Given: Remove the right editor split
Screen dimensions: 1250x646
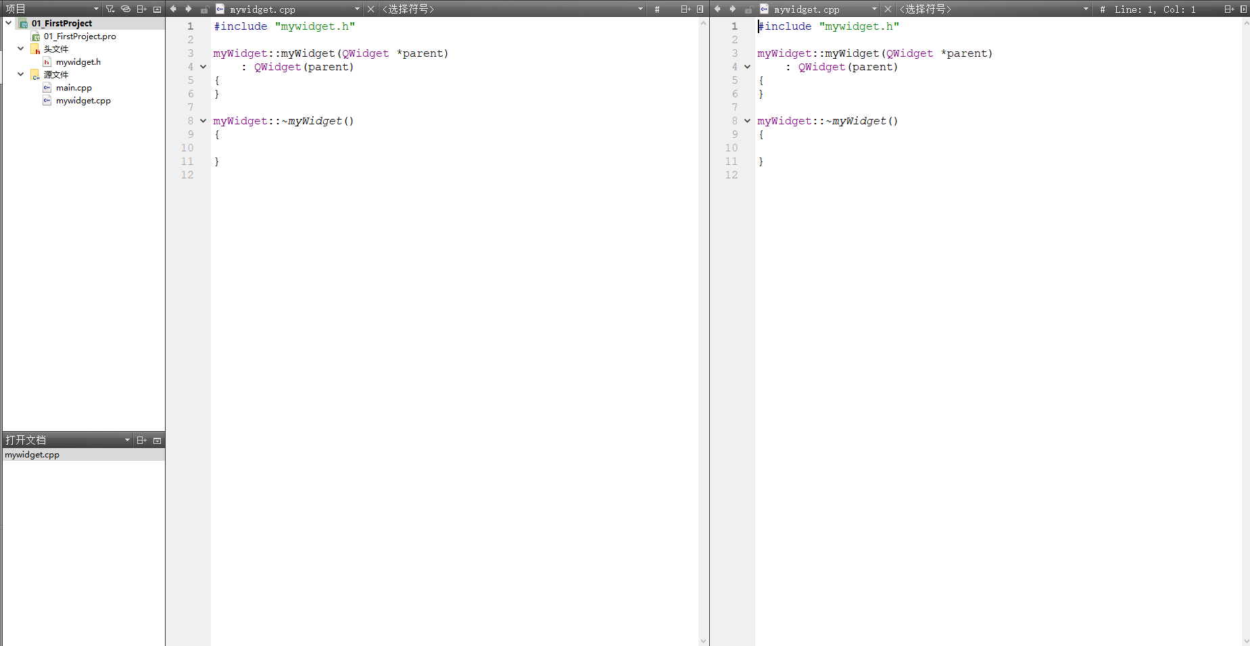Looking at the screenshot, I should tap(1244, 9).
